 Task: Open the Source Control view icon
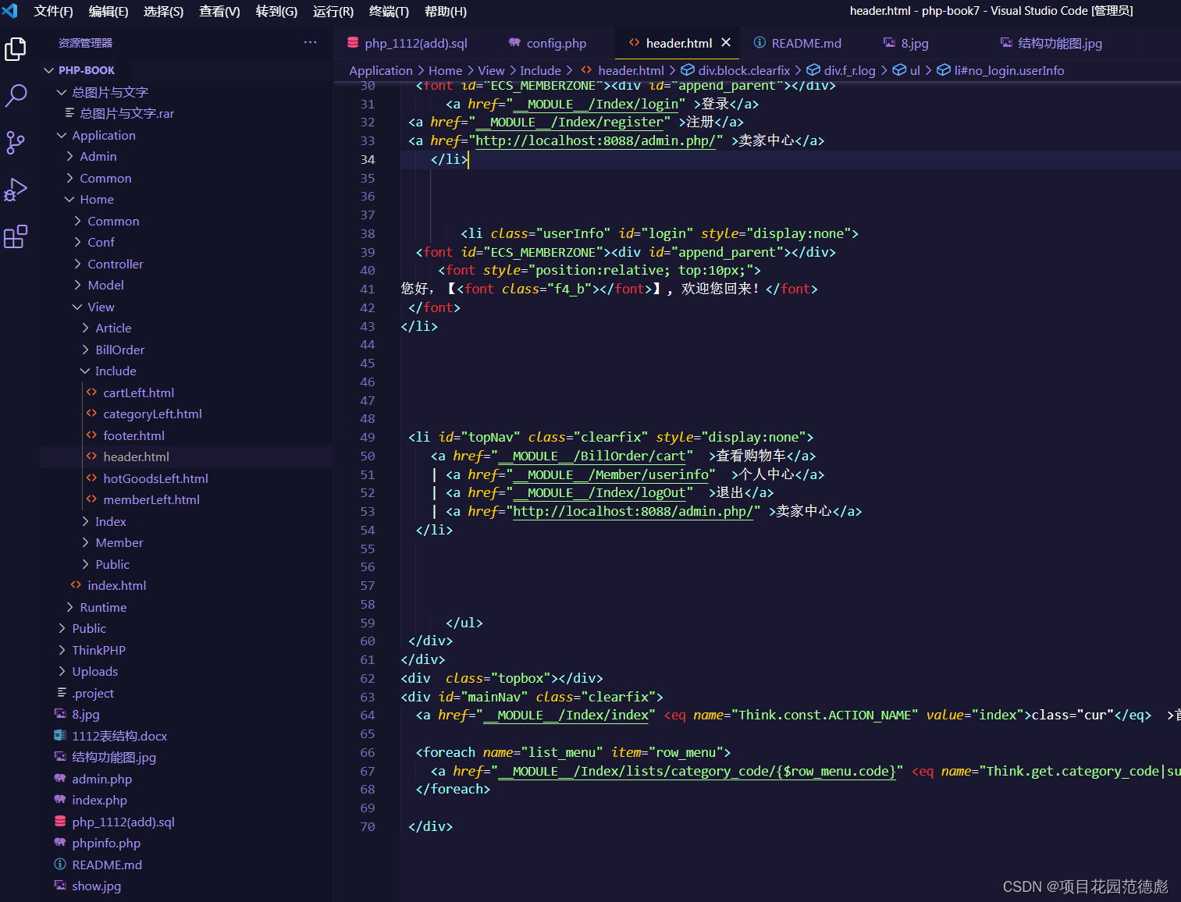16,143
